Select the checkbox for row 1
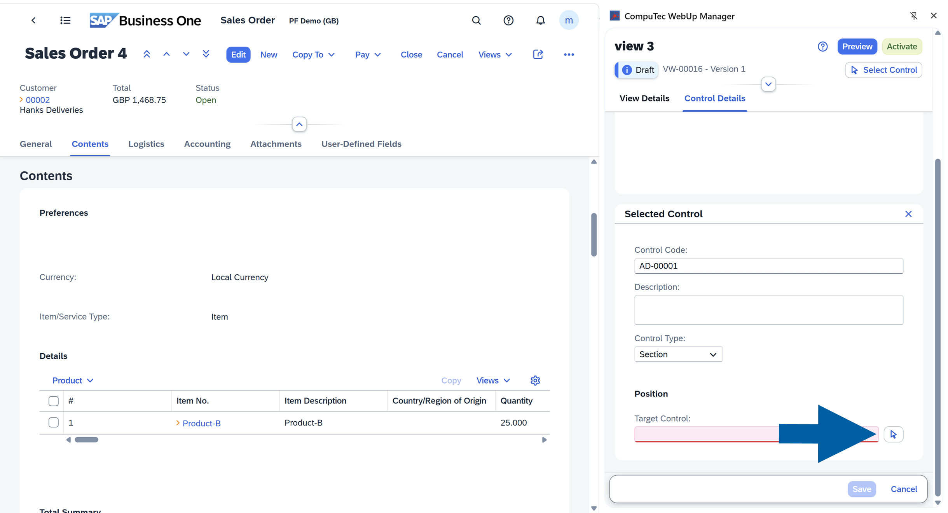Viewport: 948px width, 513px height. click(54, 422)
